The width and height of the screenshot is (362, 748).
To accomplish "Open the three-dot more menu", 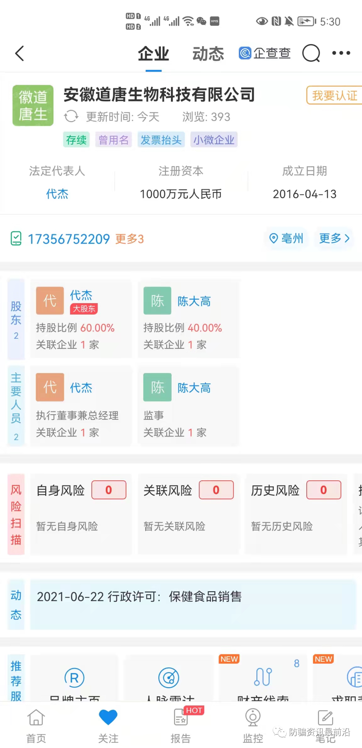I will click(x=341, y=53).
